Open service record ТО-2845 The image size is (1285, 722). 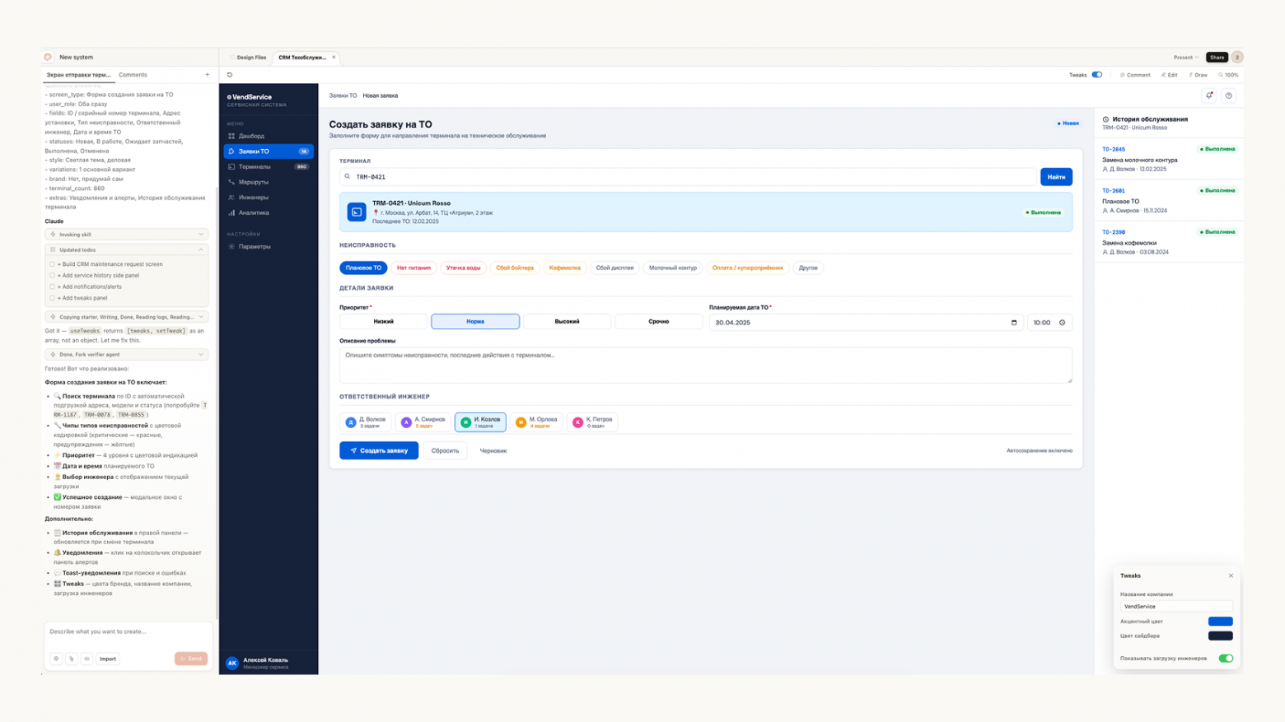pos(1168,159)
